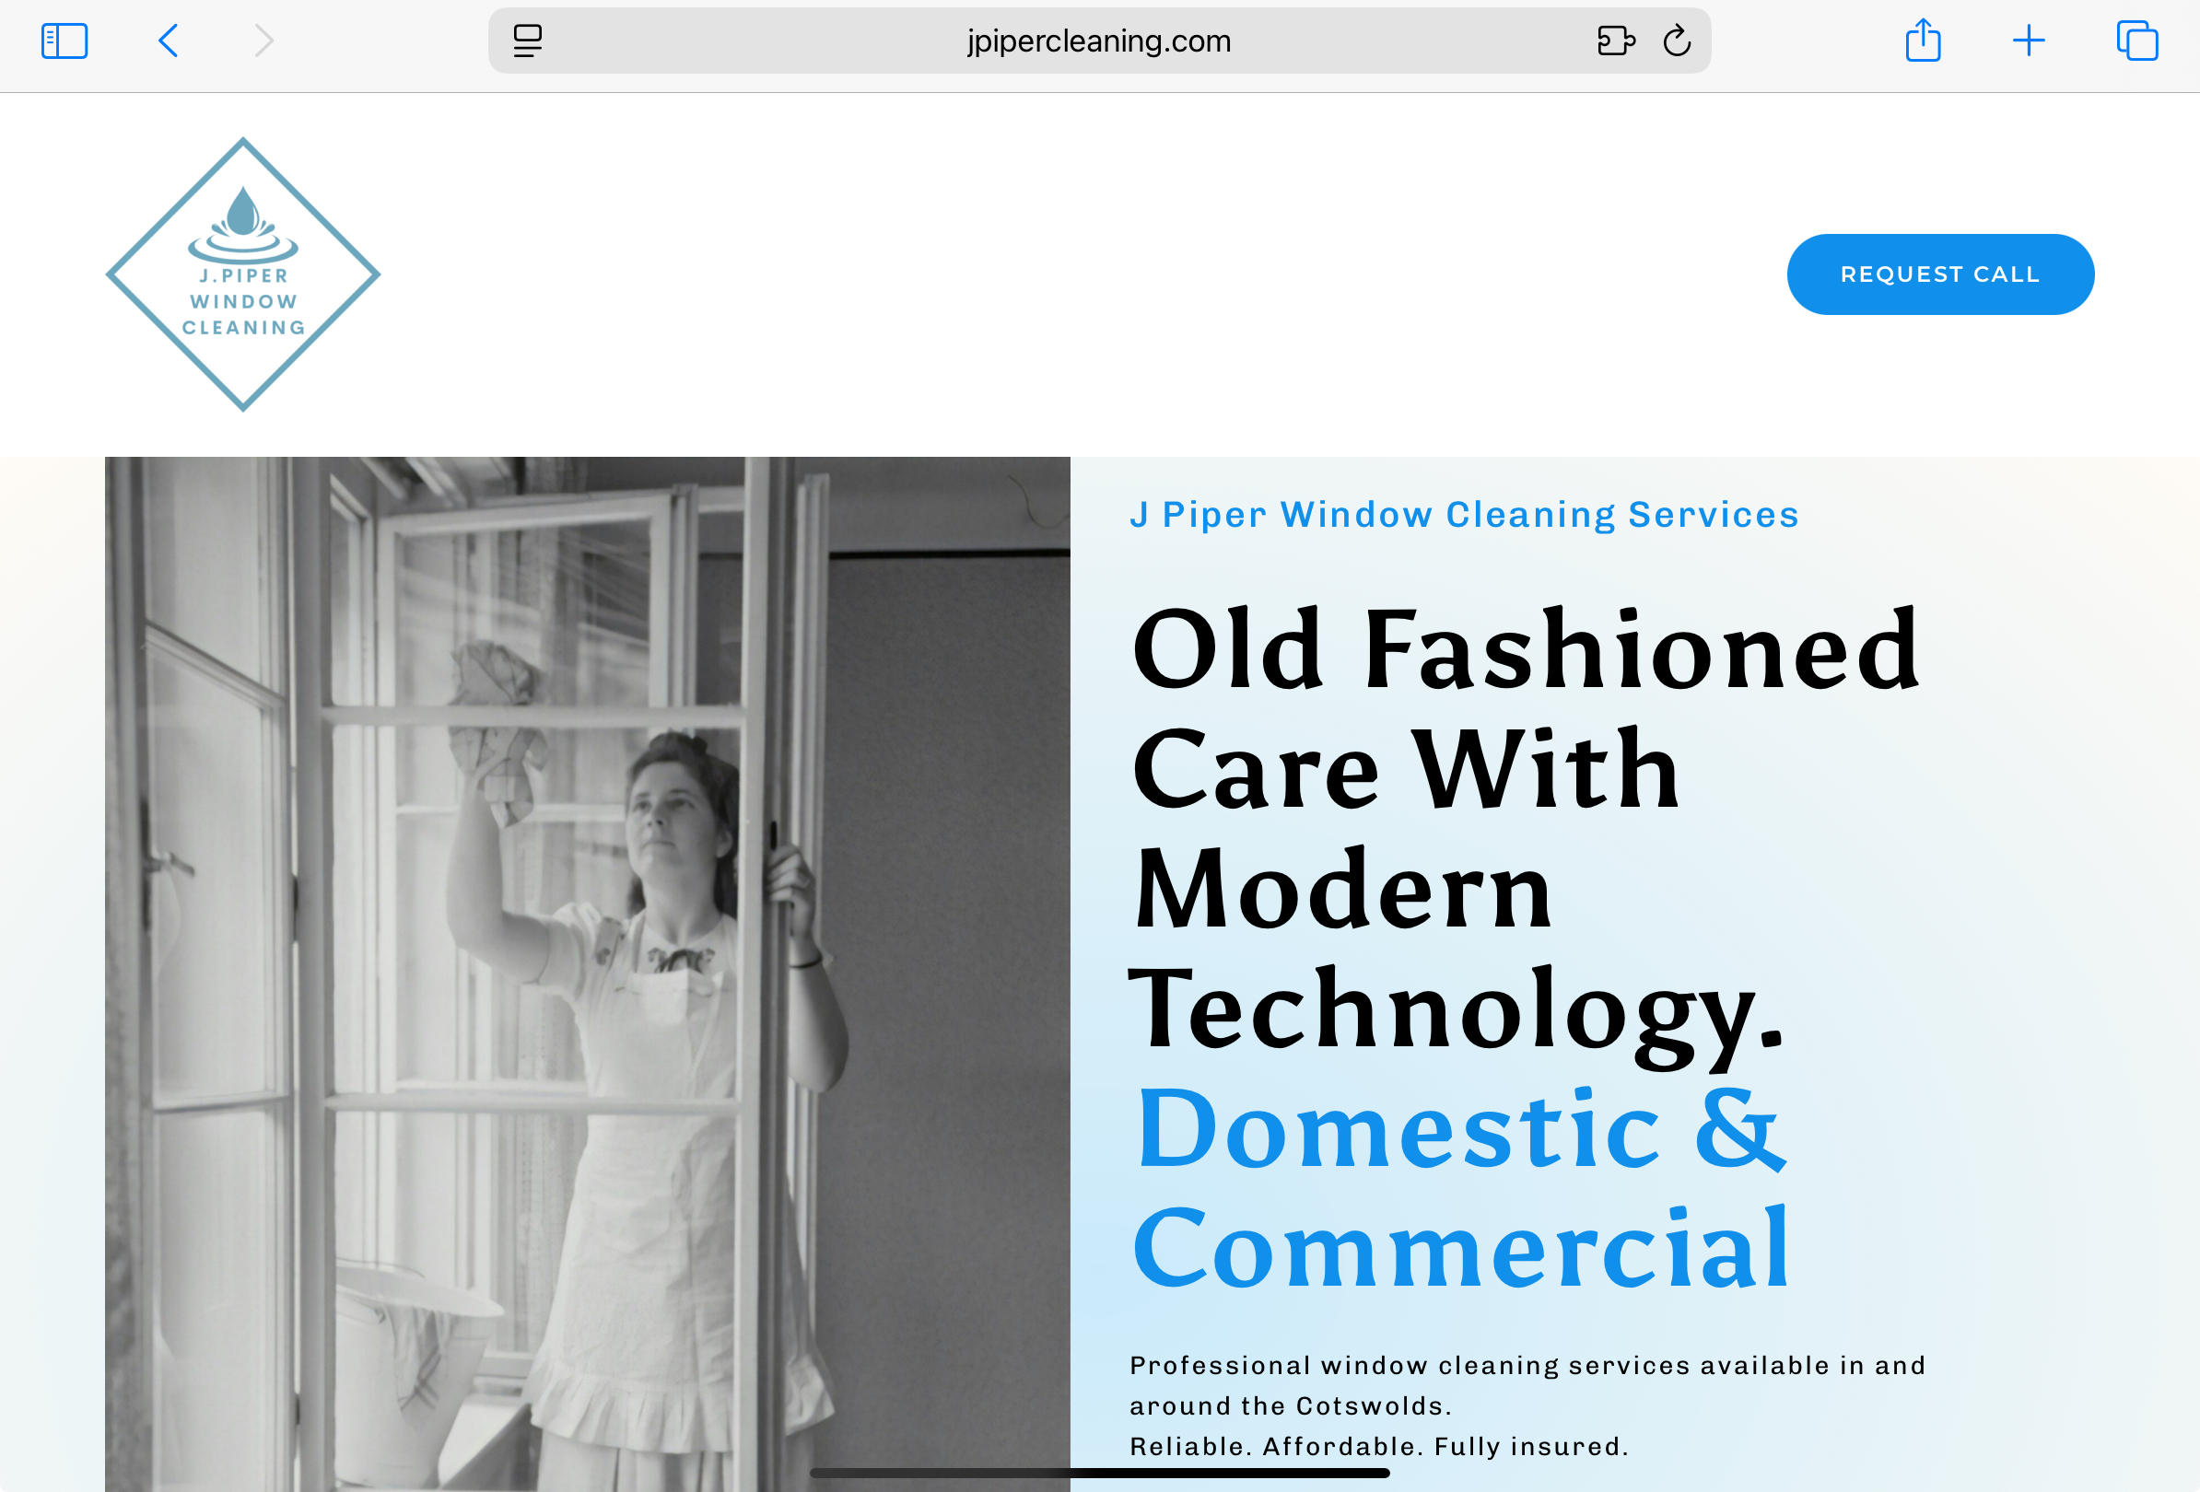Open the page menu icon in address bar
This screenshot has height=1492, width=2200.
(527, 41)
